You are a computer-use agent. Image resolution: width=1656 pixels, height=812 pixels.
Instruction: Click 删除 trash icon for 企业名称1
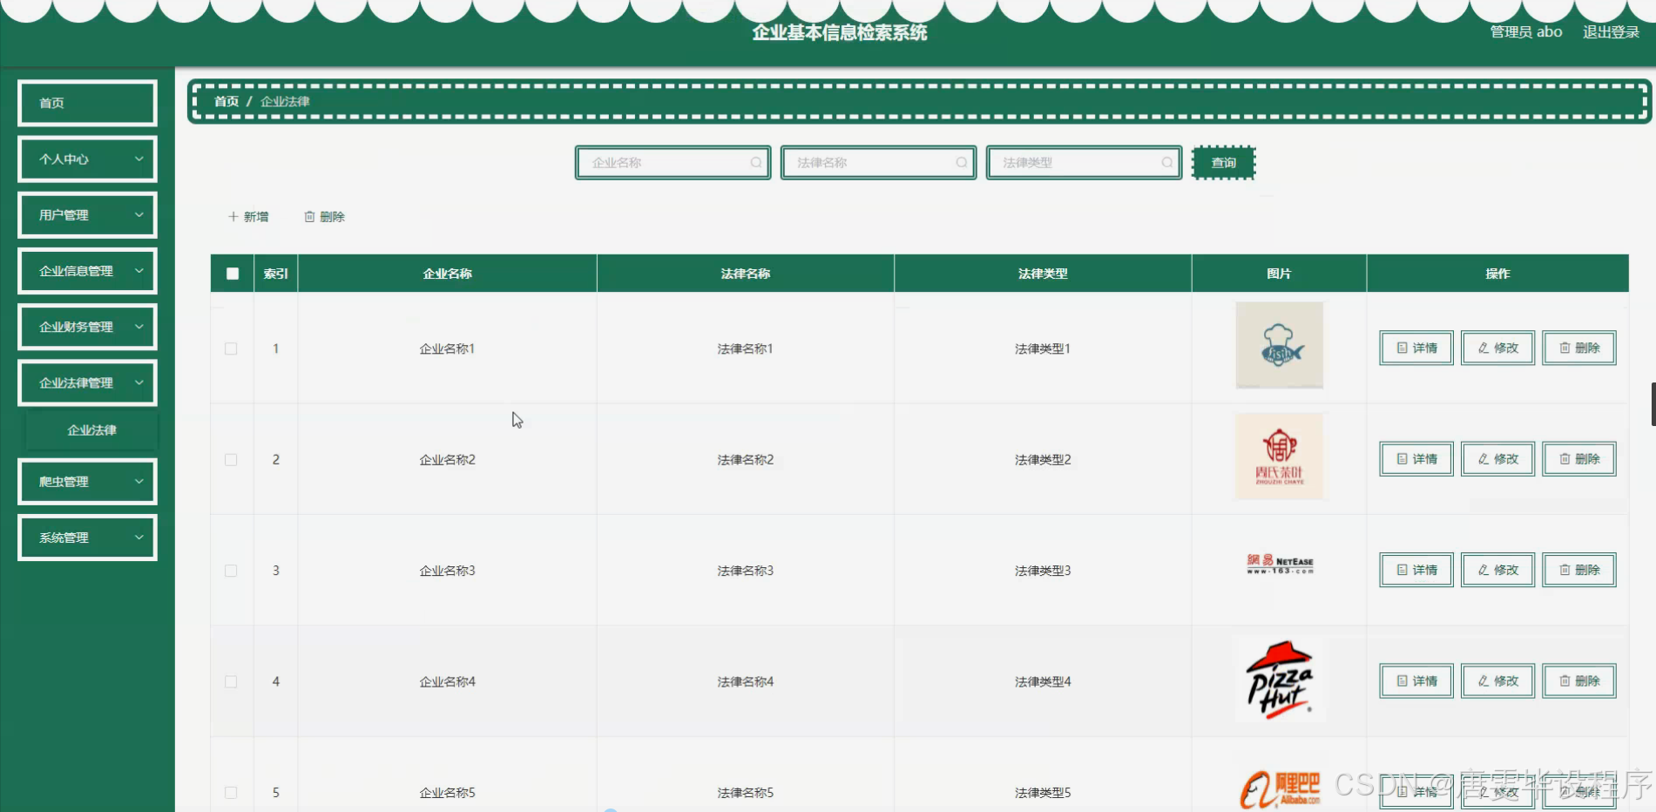click(1565, 348)
